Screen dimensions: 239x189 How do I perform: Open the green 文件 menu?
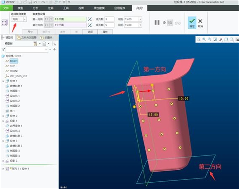(x=6, y=8)
